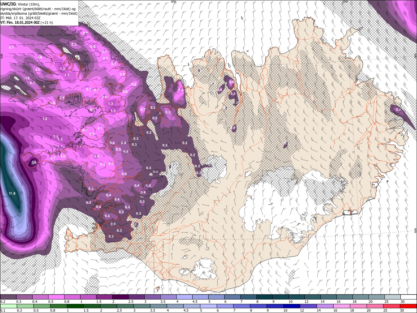This screenshot has width=417, height=313.
Task: Select the darkest green 1 swatch in bottom legend row
Action: (75, 306)
